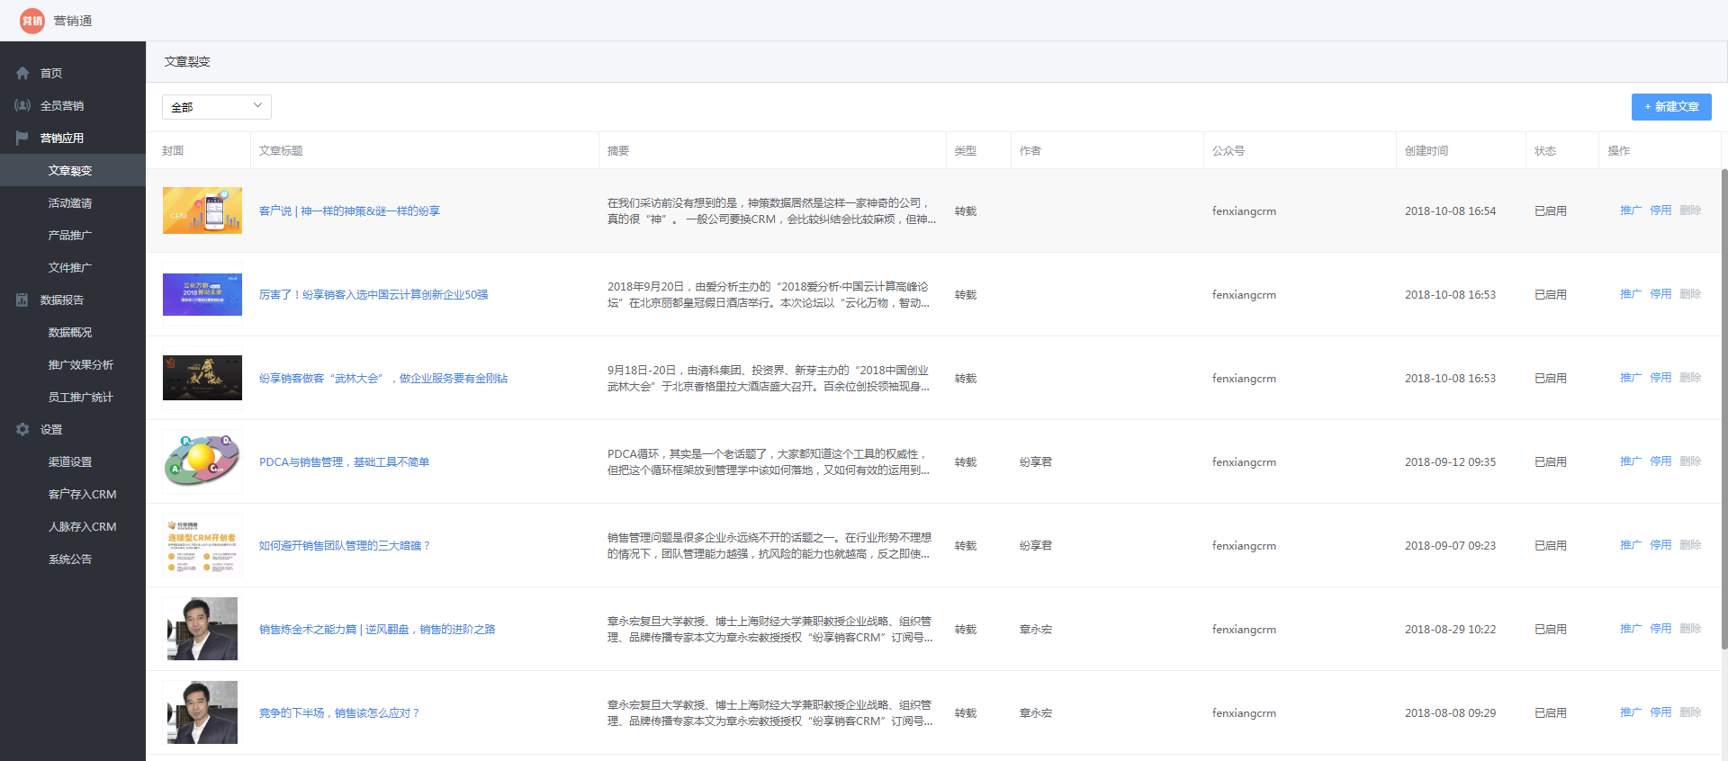1728x761 pixels.
Task: Click 停用 for 客户说 article row
Action: point(1660,210)
